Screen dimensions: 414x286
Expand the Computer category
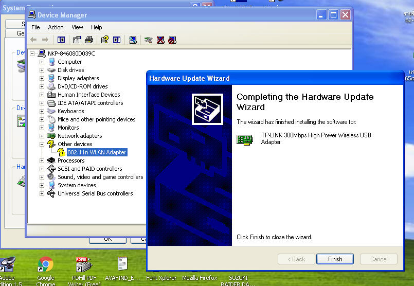pos(42,62)
